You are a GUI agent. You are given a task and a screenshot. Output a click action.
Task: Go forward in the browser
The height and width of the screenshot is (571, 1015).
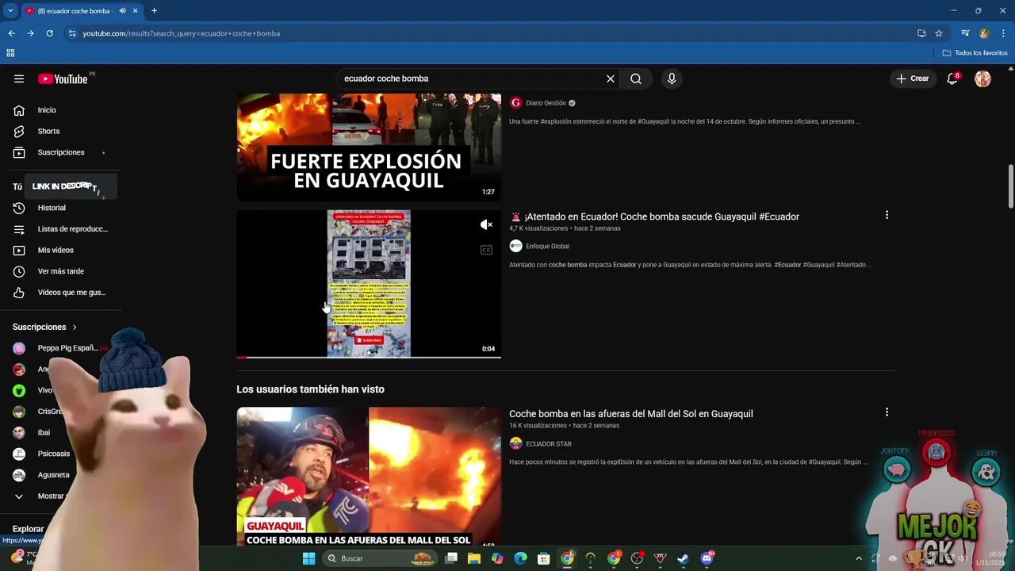(x=30, y=33)
